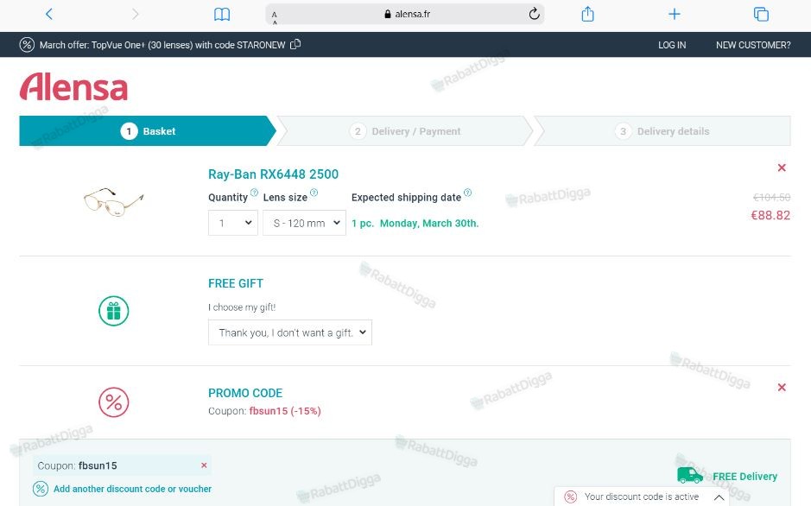This screenshot has height=506, width=811.
Task: Click the percent icon beside March offer
Action: tap(27, 44)
